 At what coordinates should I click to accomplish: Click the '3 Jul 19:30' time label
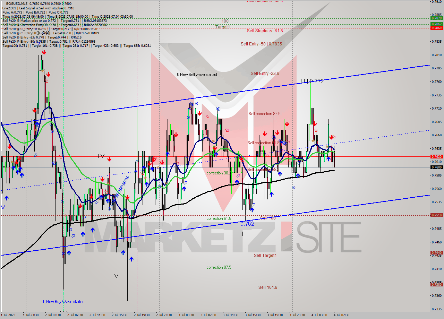click(275, 315)
